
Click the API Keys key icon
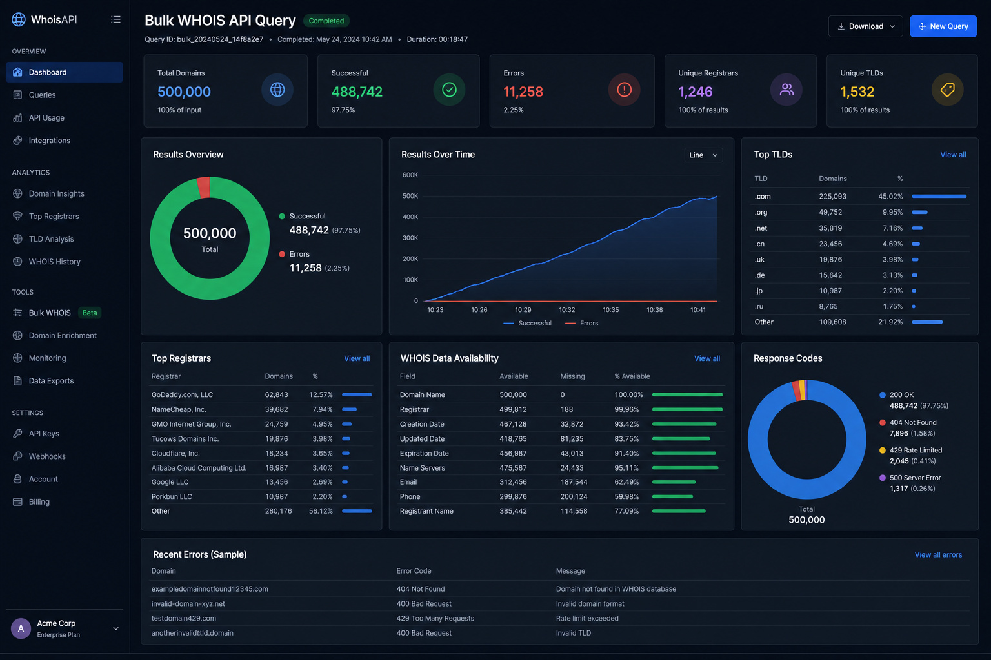pos(17,434)
